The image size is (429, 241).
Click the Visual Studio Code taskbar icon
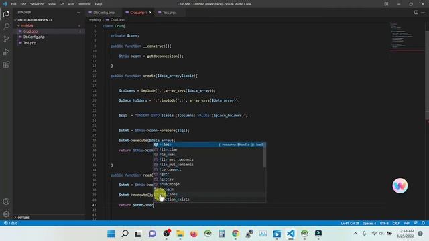(290, 234)
